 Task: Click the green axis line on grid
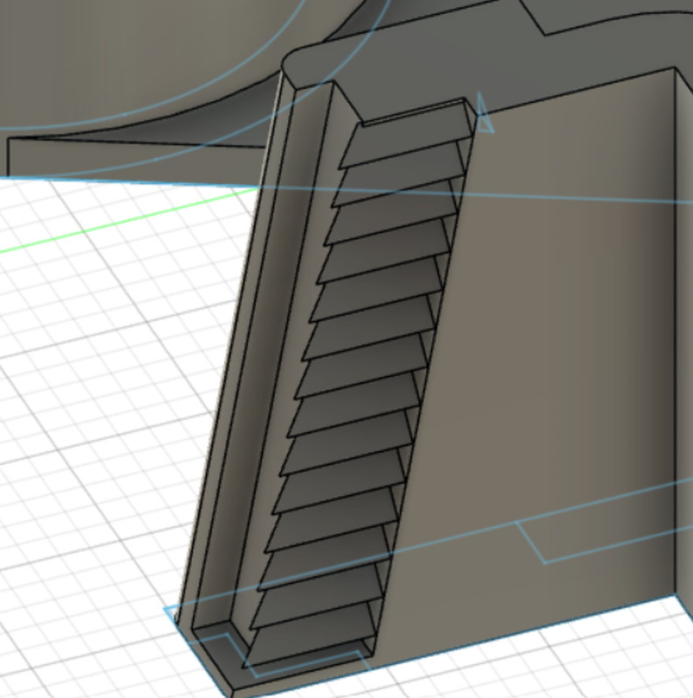click(x=129, y=221)
